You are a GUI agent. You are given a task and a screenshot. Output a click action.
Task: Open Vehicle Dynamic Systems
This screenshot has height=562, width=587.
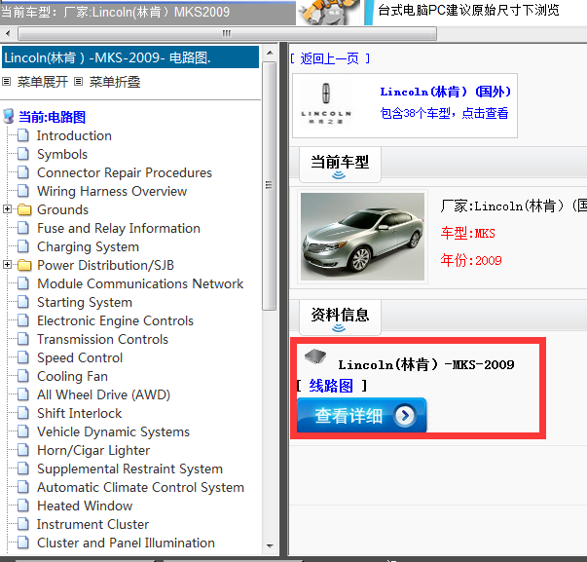(114, 431)
